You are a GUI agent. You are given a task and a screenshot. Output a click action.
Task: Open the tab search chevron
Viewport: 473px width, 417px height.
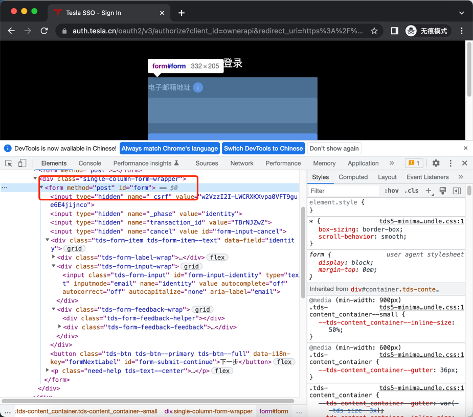[462, 13]
